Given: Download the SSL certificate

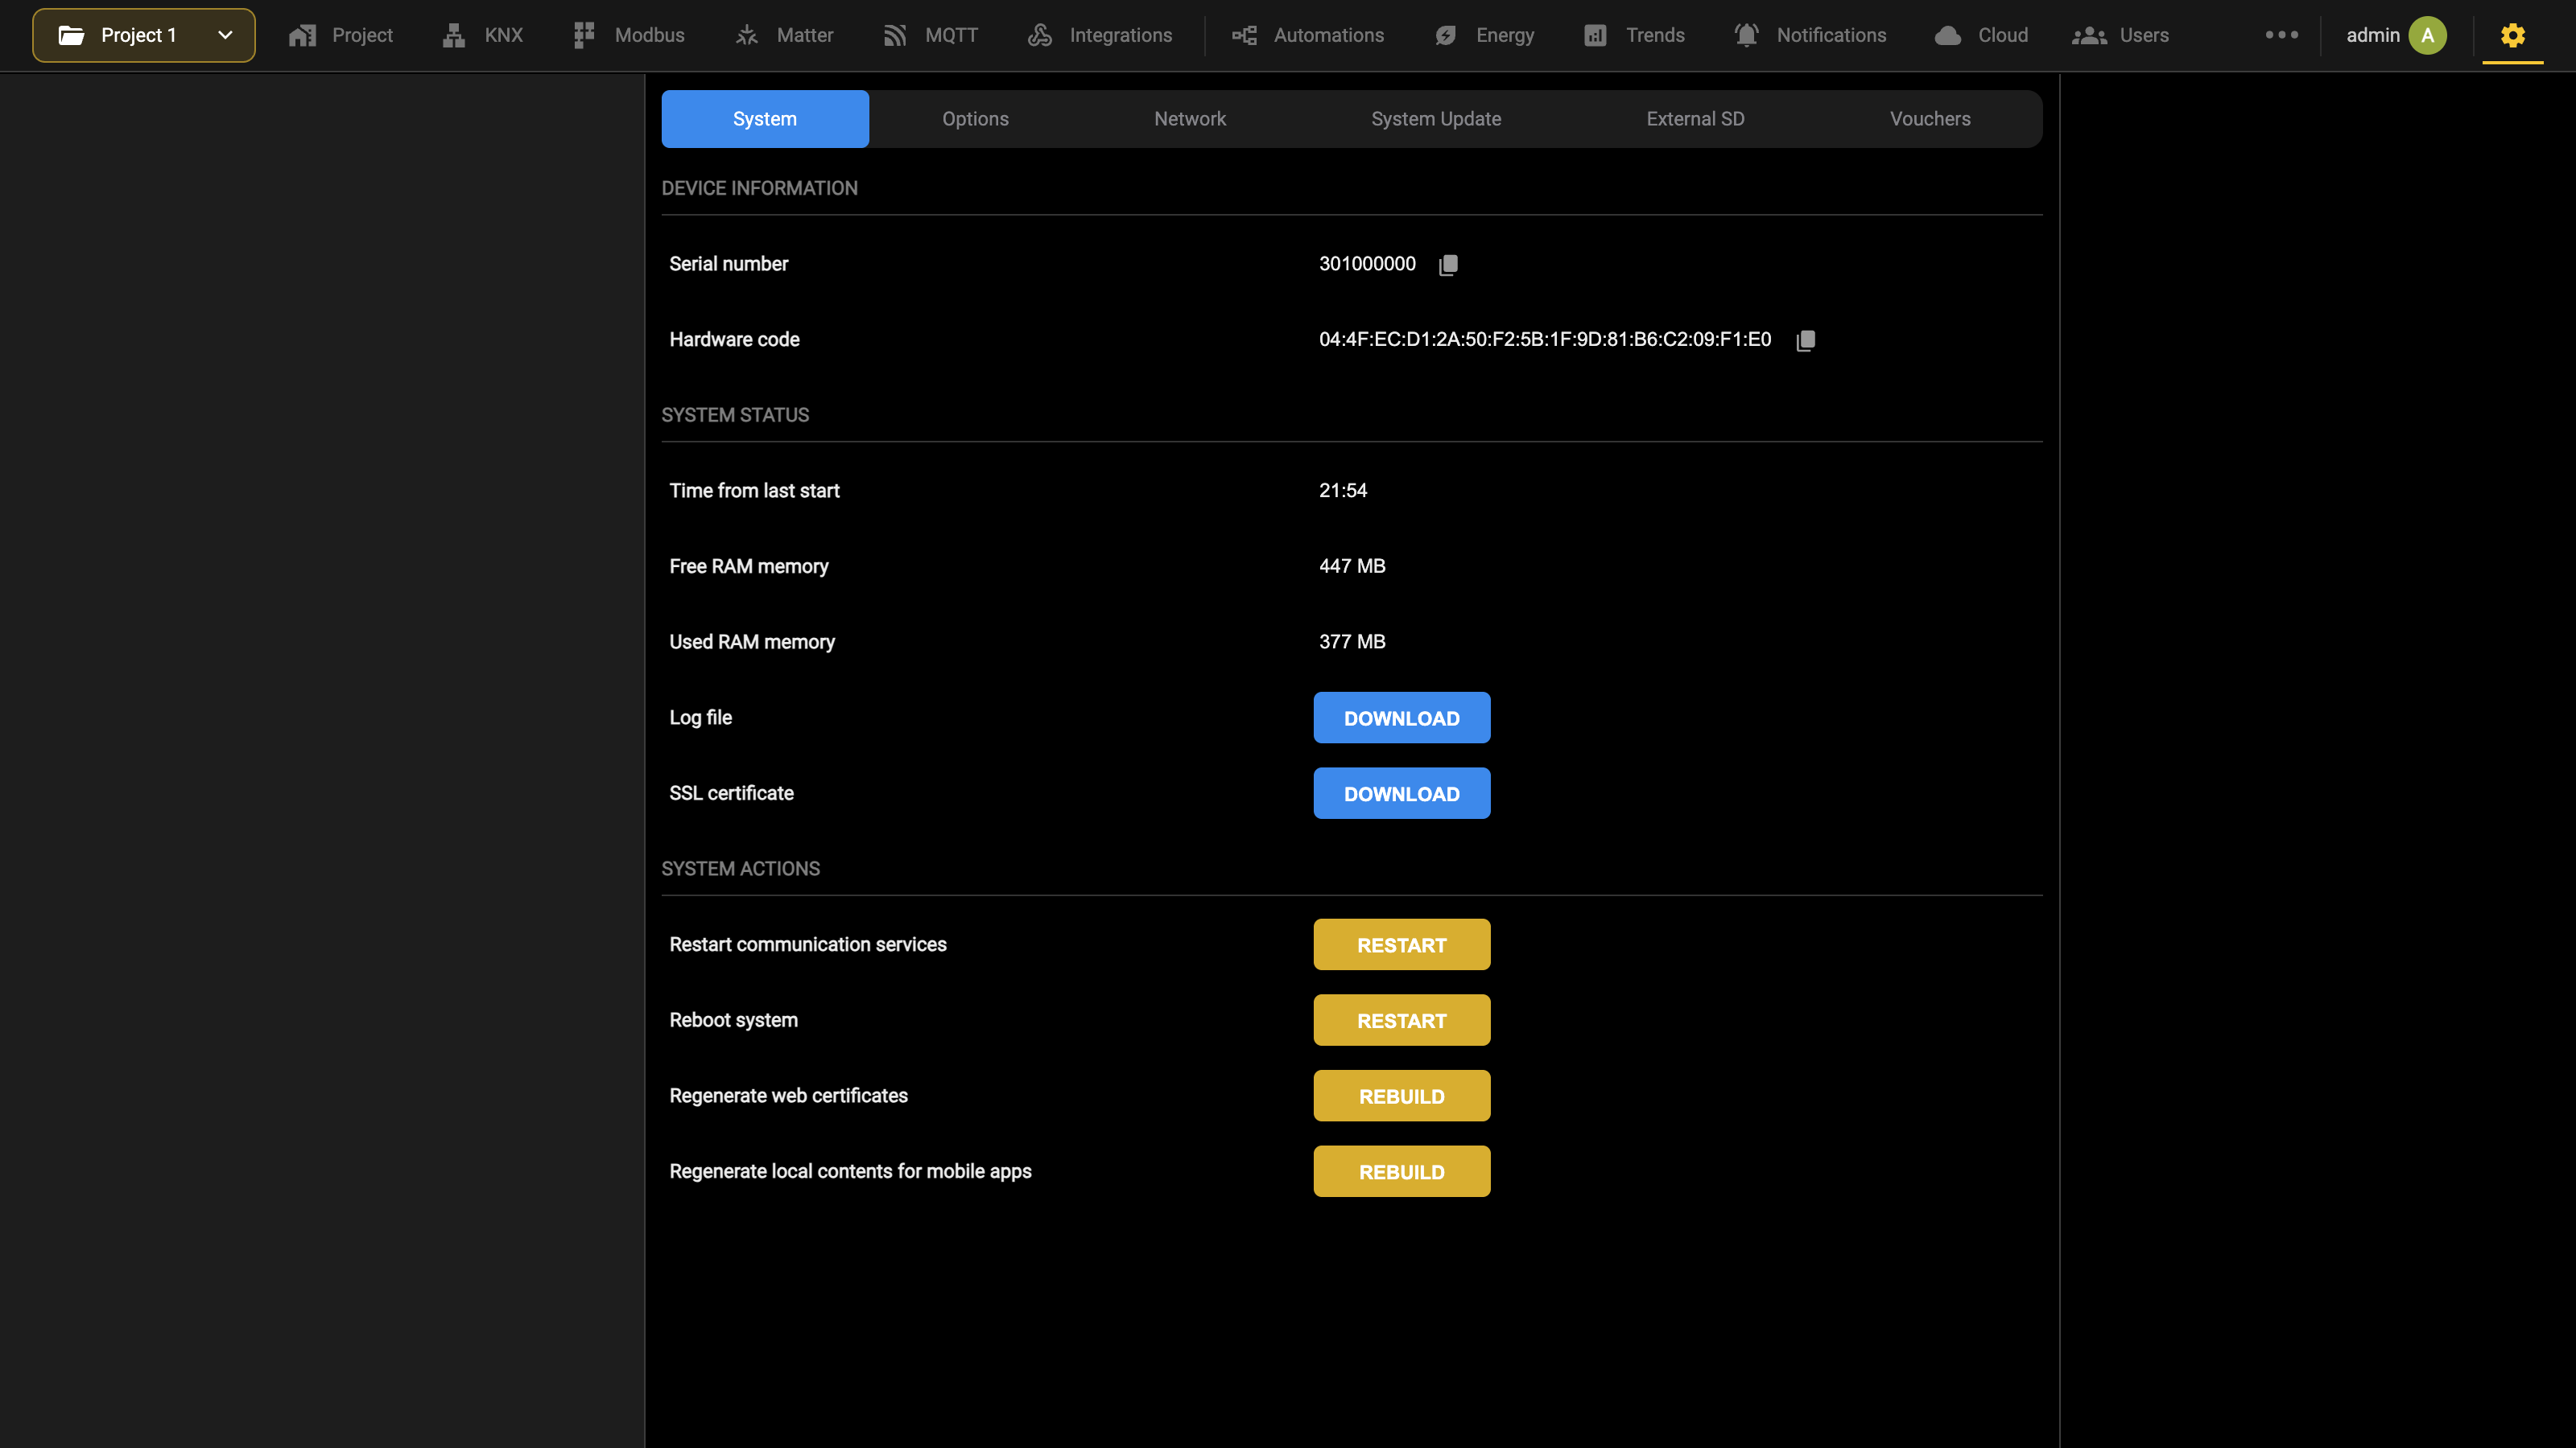Looking at the screenshot, I should click(1402, 793).
